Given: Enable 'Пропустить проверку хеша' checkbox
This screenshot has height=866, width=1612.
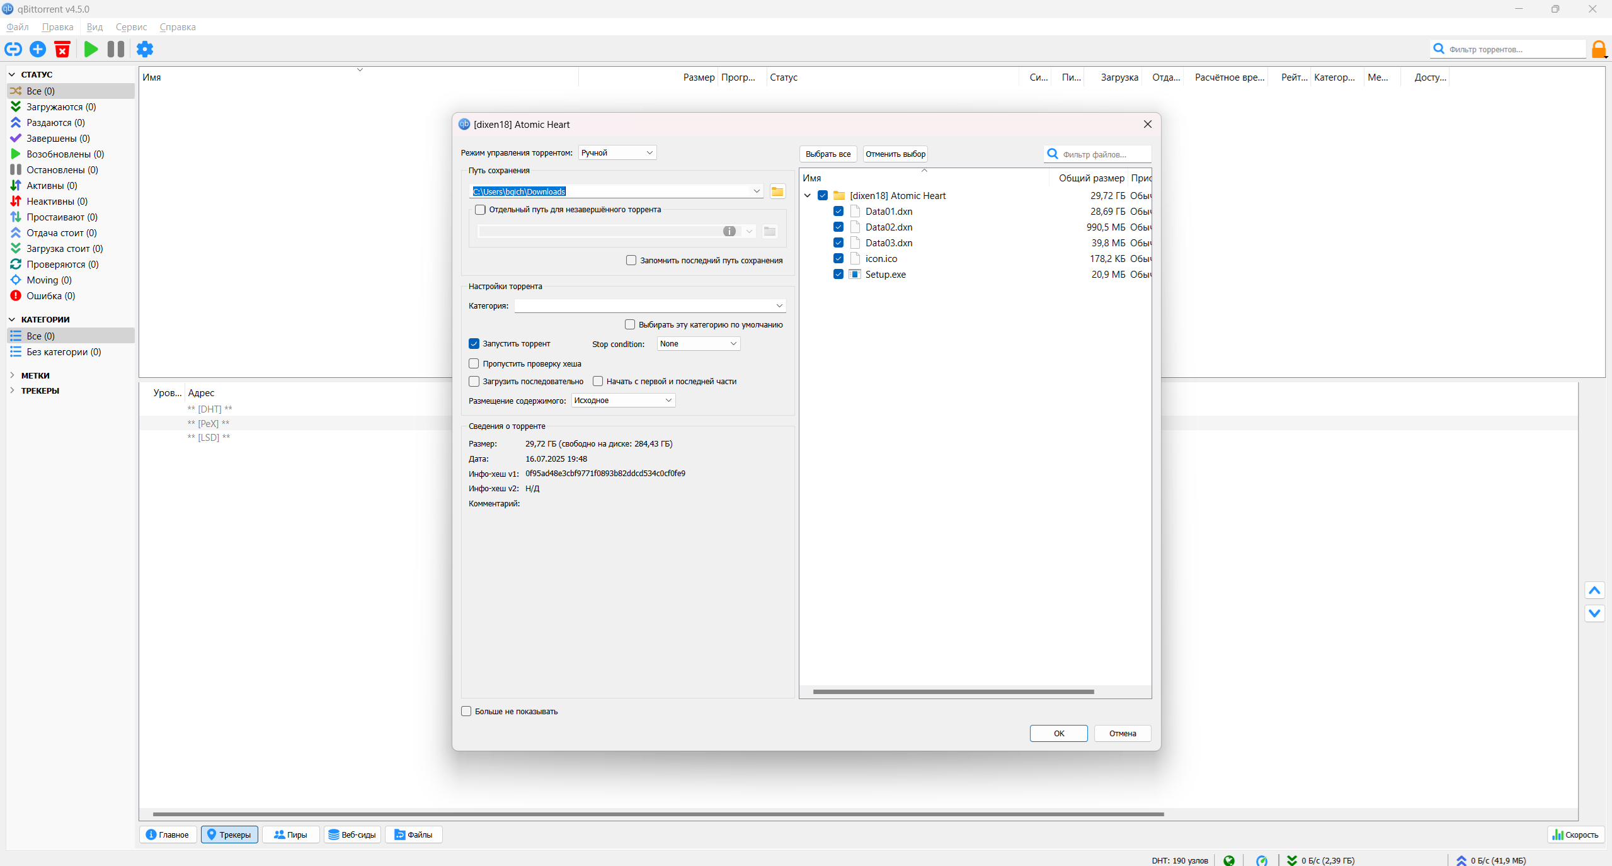Looking at the screenshot, I should coord(474,364).
